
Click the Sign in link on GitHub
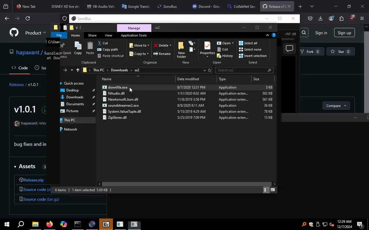[321, 33]
